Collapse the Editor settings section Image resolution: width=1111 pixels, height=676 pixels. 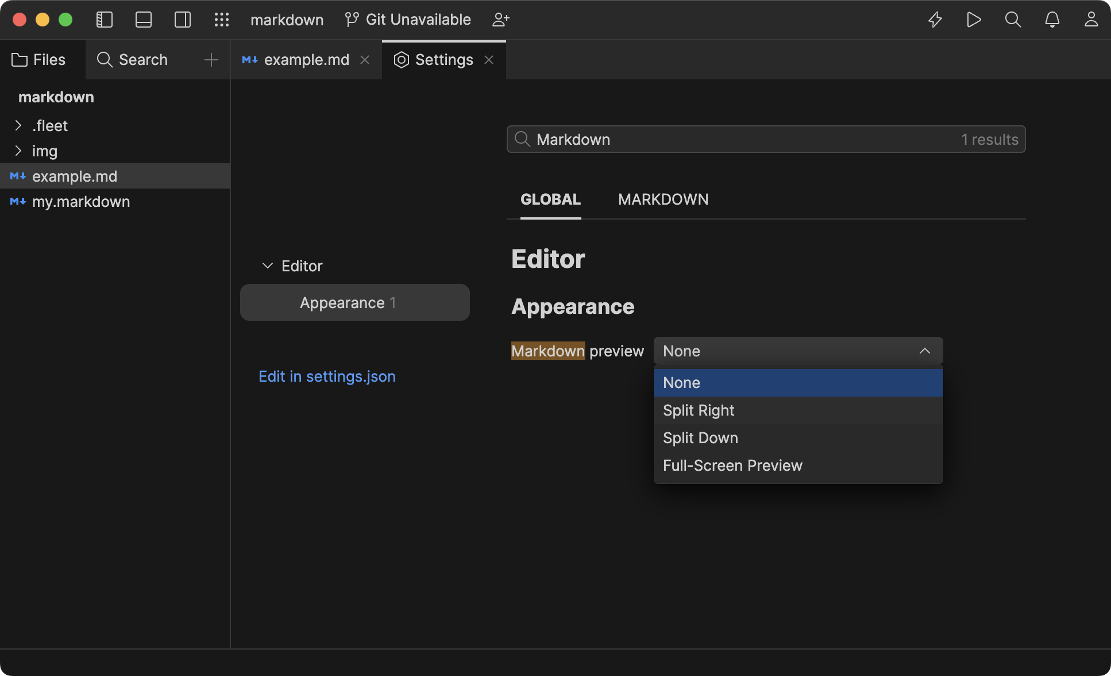(267, 266)
